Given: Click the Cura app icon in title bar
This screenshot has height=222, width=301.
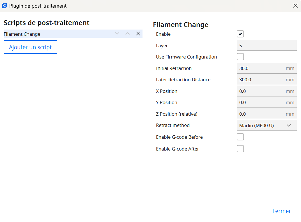Looking at the screenshot, I should click(4, 6).
